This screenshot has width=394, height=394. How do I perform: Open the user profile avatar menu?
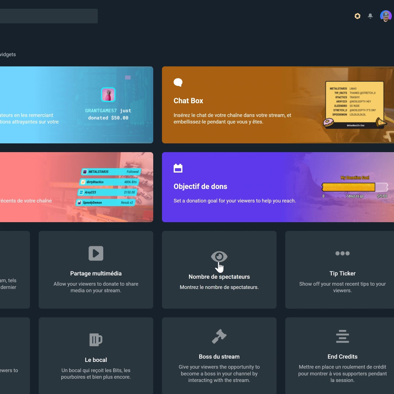[x=386, y=16]
